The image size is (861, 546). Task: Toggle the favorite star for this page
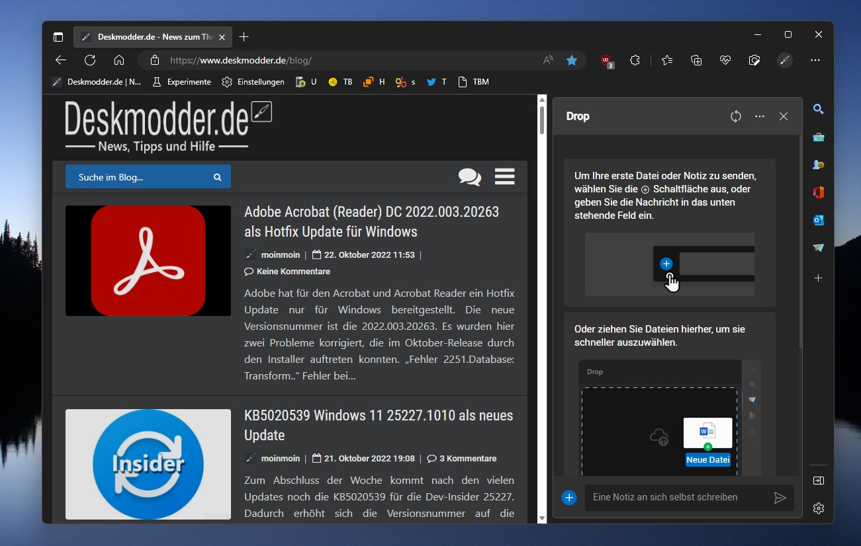point(572,60)
